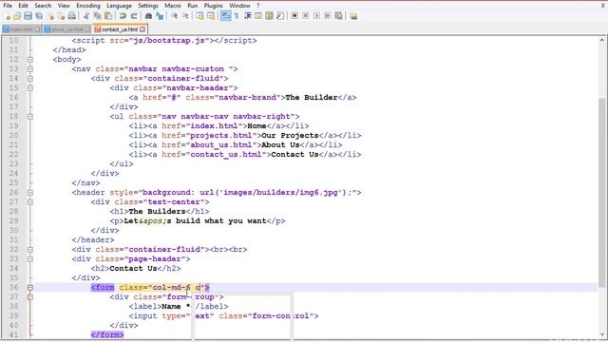Viewport: 608px width, 342px height.
Task: Fold the container-fluid div at line 14
Action: click(x=29, y=79)
